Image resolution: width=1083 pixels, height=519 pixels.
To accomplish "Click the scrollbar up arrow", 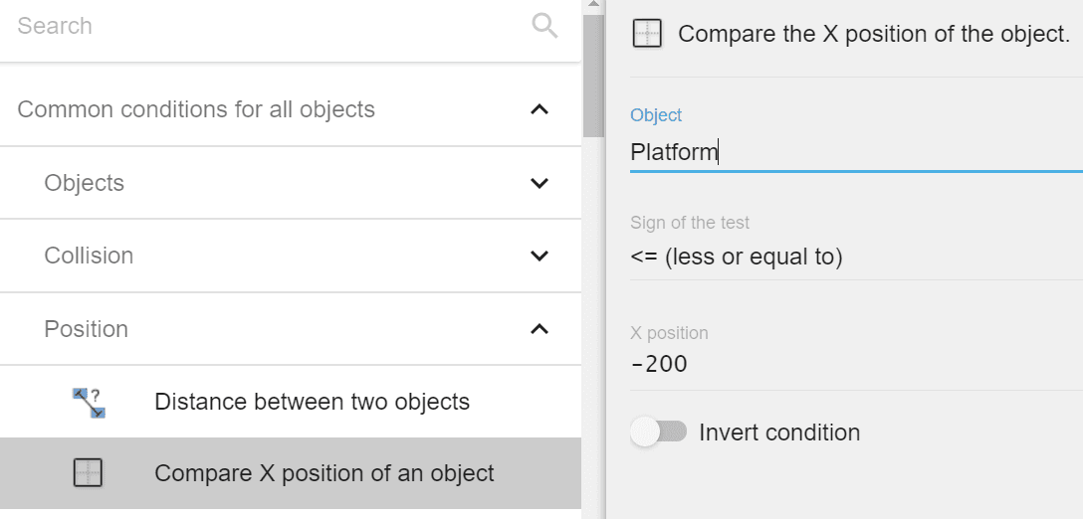I will tap(593, 6).
